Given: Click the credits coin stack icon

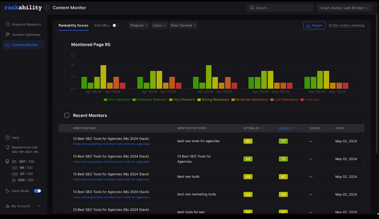Looking at the screenshot, I should 8,161.
